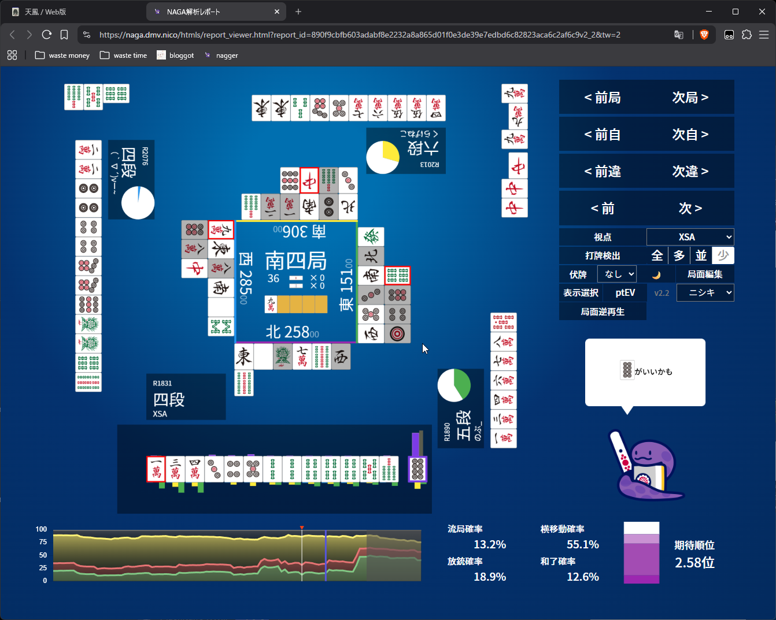
Task: Open the waste money bookmark folder
Action: pyautogui.click(x=62, y=55)
